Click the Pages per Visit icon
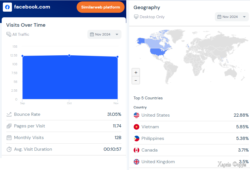Image resolution: width=250 pixels, height=170 pixels. [9, 126]
